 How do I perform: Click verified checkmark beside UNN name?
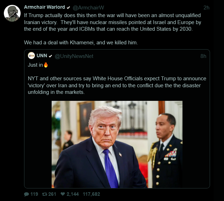click(51, 56)
